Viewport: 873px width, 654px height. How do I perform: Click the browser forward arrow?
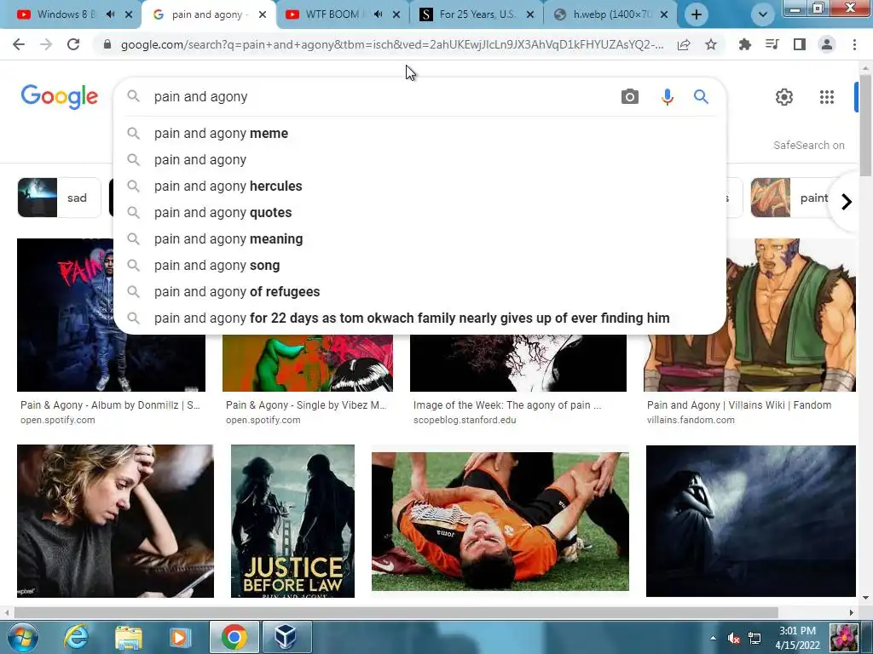coord(46,44)
